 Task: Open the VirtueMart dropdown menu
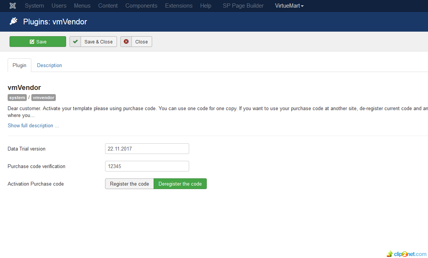289,6
